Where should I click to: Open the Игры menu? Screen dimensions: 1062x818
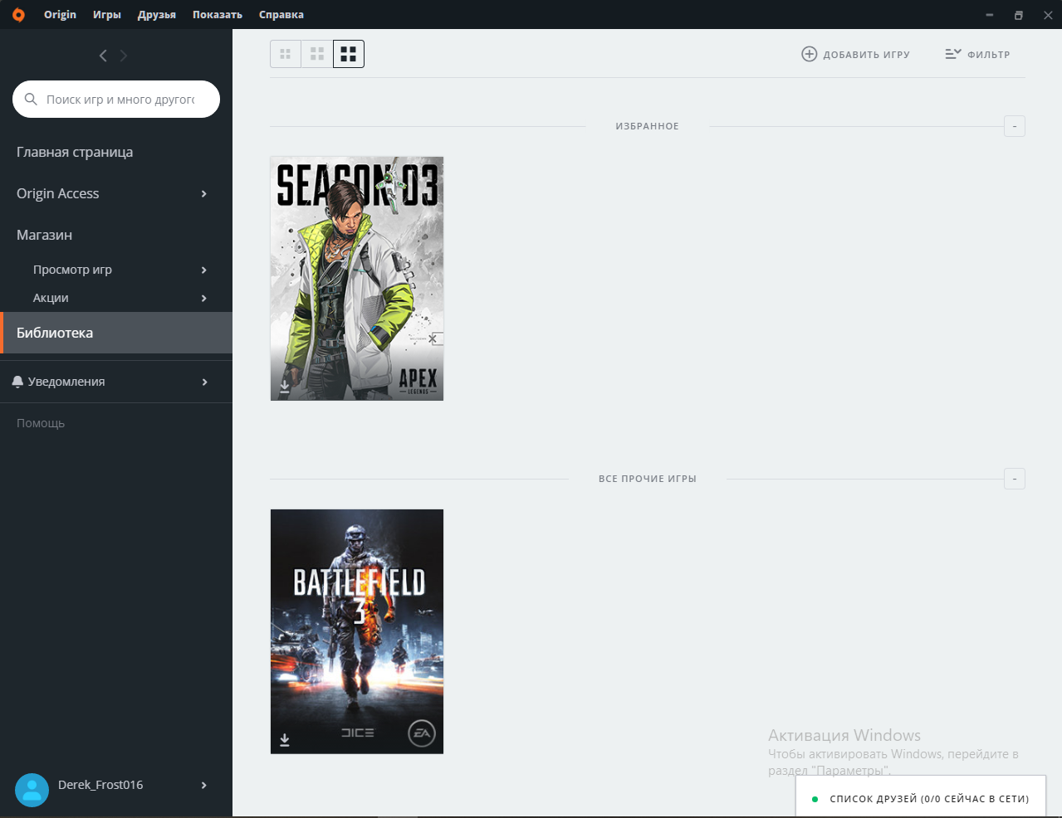(x=107, y=15)
